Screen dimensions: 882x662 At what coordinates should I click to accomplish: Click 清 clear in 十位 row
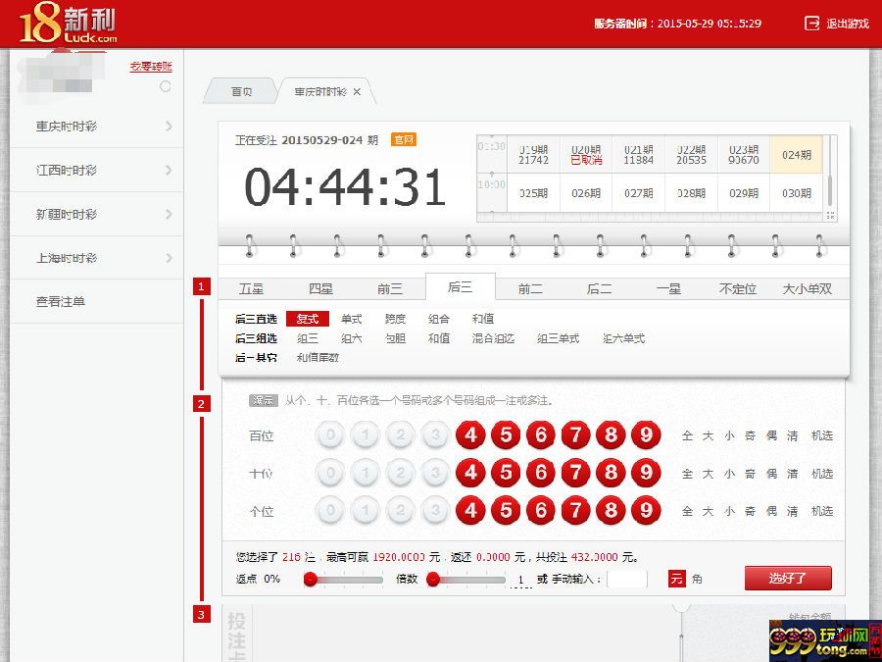(x=793, y=474)
